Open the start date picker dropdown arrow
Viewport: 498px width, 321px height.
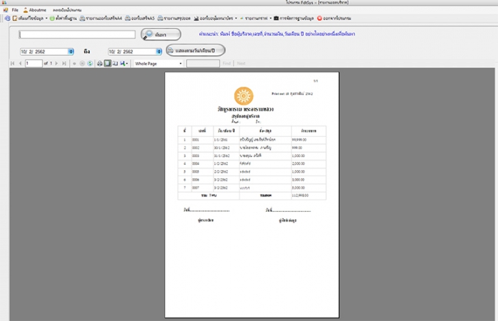tap(71, 51)
